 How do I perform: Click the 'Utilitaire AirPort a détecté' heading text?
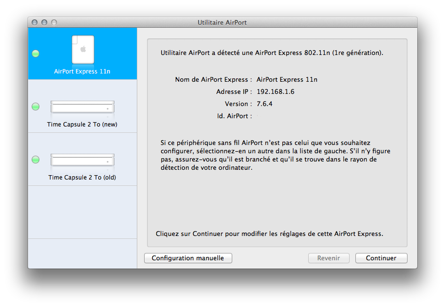(x=272, y=53)
